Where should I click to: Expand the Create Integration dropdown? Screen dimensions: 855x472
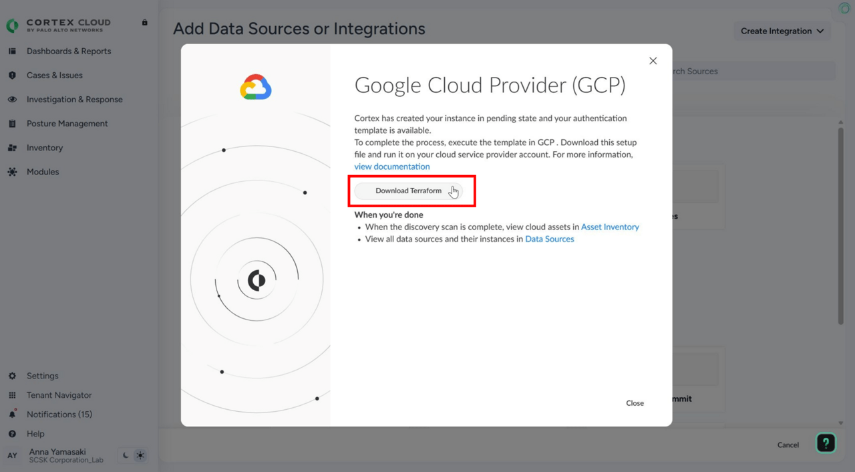coord(782,31)
